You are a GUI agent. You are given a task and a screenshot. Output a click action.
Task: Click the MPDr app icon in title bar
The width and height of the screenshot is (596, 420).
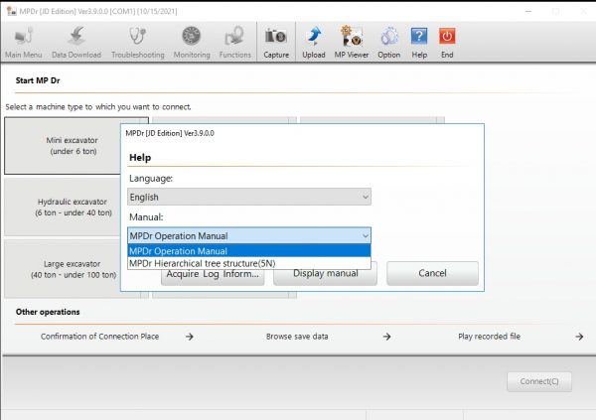click(11, 11)
